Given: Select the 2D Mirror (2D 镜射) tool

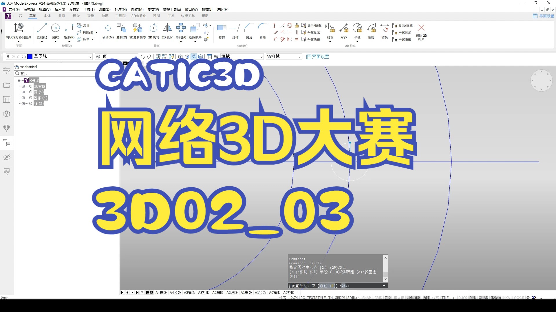Looking at the screenshot, I should tap(167, 31).
